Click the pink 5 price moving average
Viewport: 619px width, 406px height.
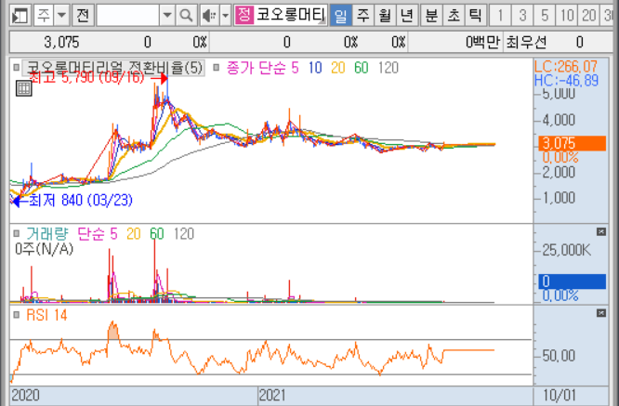coord(295,68)
